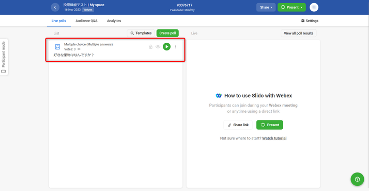Viewport: 369px width, 191px height.
Task: Select the poll question 好きな果物はなんですか？
Action: pyautogui.click(x=74, y=55)
